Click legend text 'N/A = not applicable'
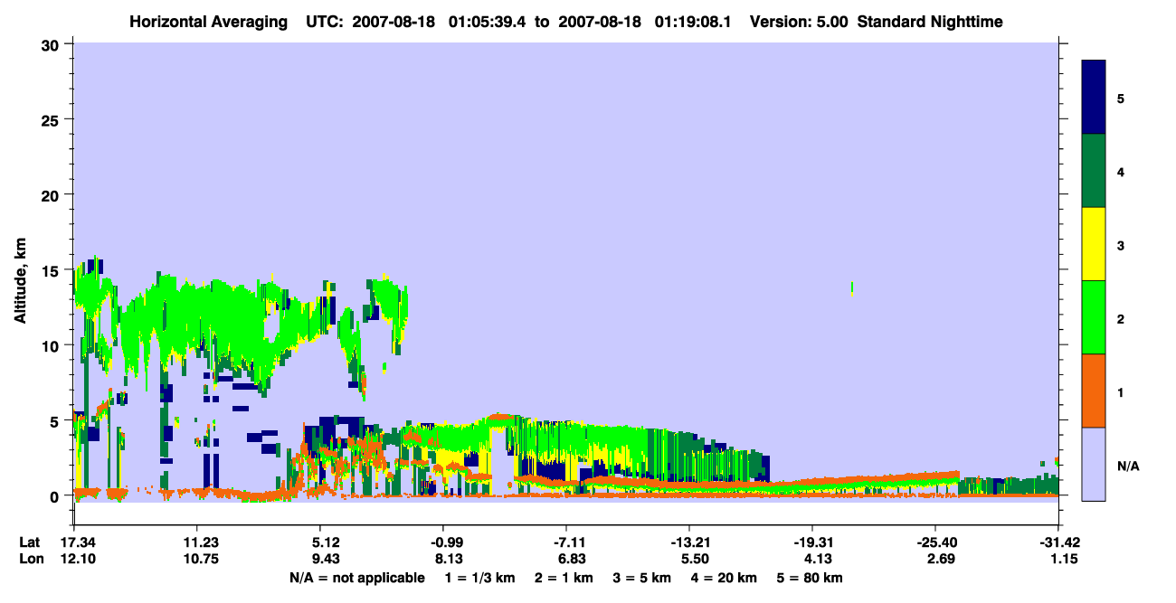The height and width of the screenshot is (603, 1176). pos(356,578)
